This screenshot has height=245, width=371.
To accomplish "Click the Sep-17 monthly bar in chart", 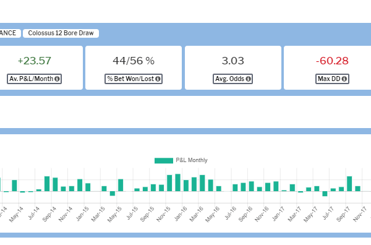I will pyautogui.click(x=349, y=184).
